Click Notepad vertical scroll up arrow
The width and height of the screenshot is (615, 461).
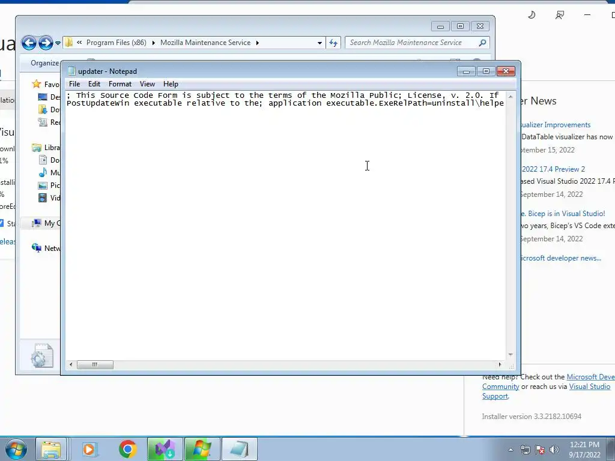pos(510,97)
